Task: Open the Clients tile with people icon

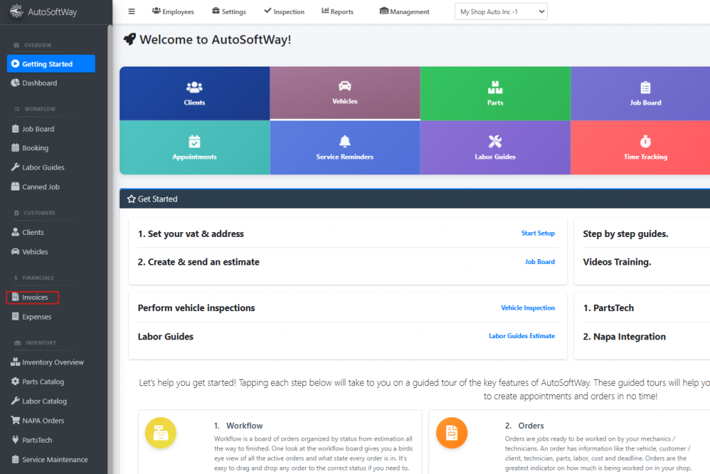Action: (x=194, y=94)
